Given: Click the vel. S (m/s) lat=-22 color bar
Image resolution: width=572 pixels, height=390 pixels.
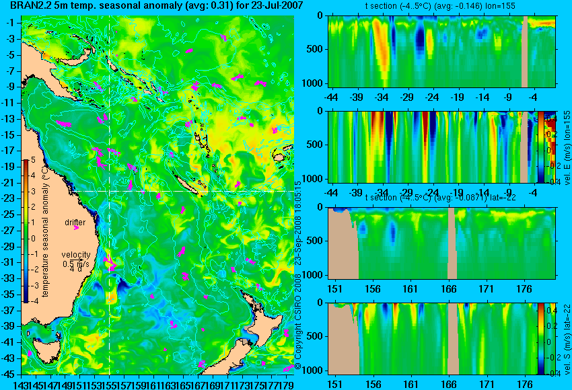Looking at the screenshot, I should (540, 339).
